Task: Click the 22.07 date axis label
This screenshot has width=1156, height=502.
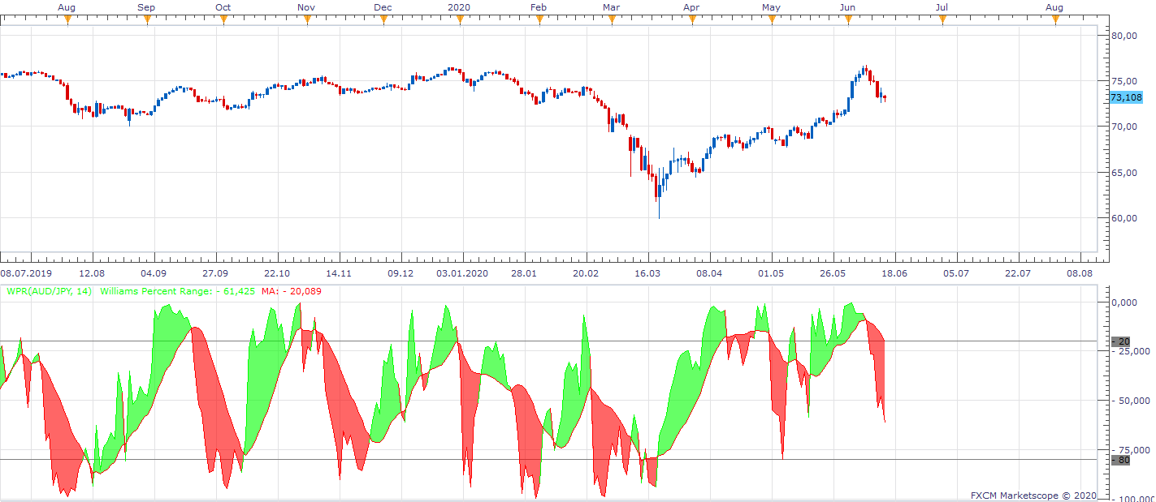Action: [x=1018, y=273]
